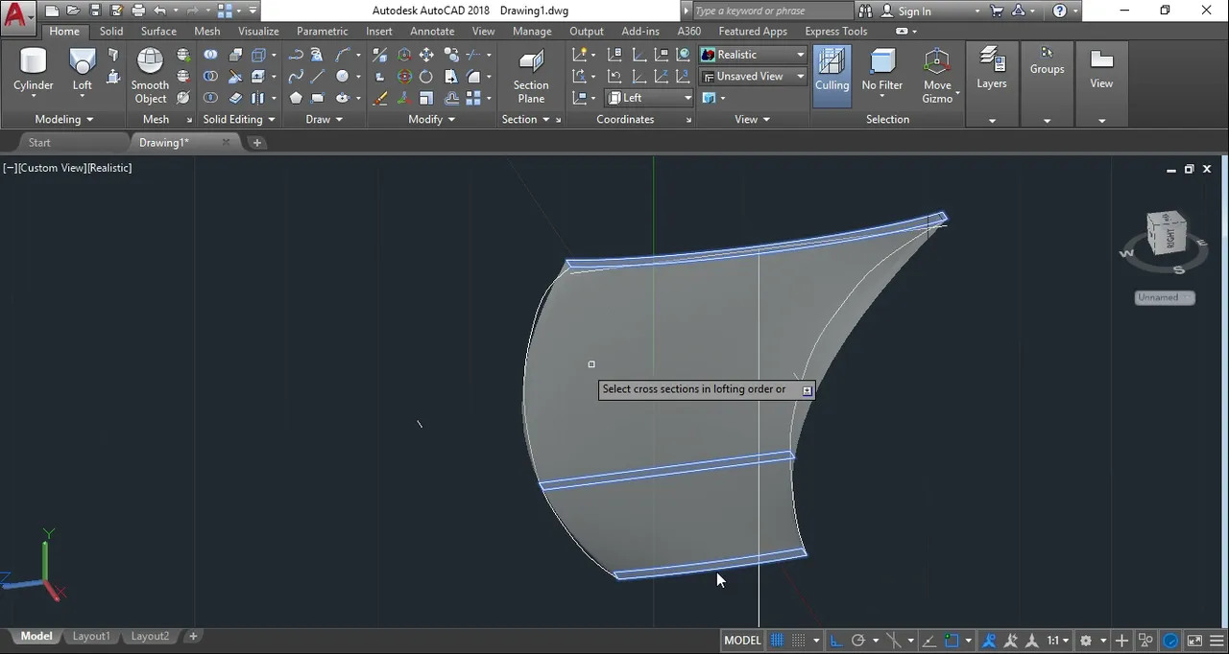Click the Unnamed UCS label below ViewCube
The image size is (1229, 654).
tap(1164, 297)
